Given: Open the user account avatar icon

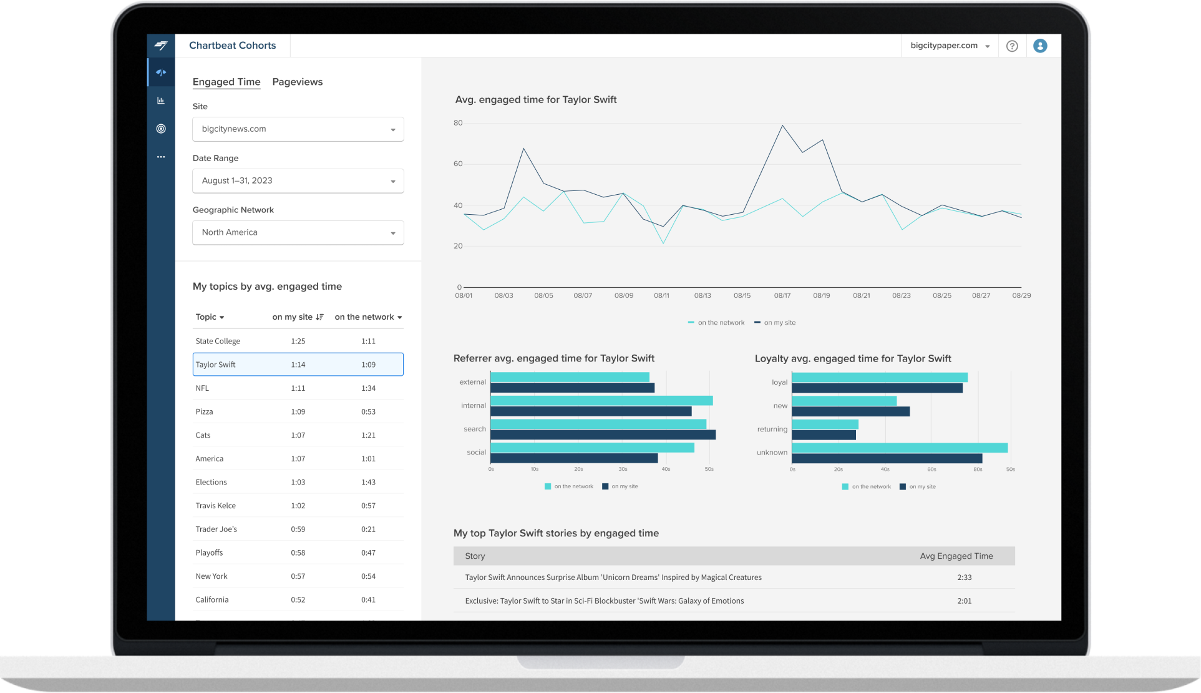Looking at the screenshot, I should coord(1039,45).
